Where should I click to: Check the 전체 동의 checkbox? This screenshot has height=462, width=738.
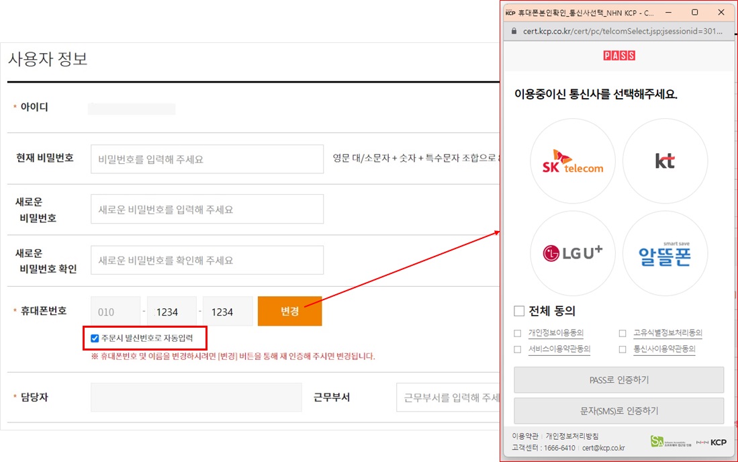tap(519, 311)
